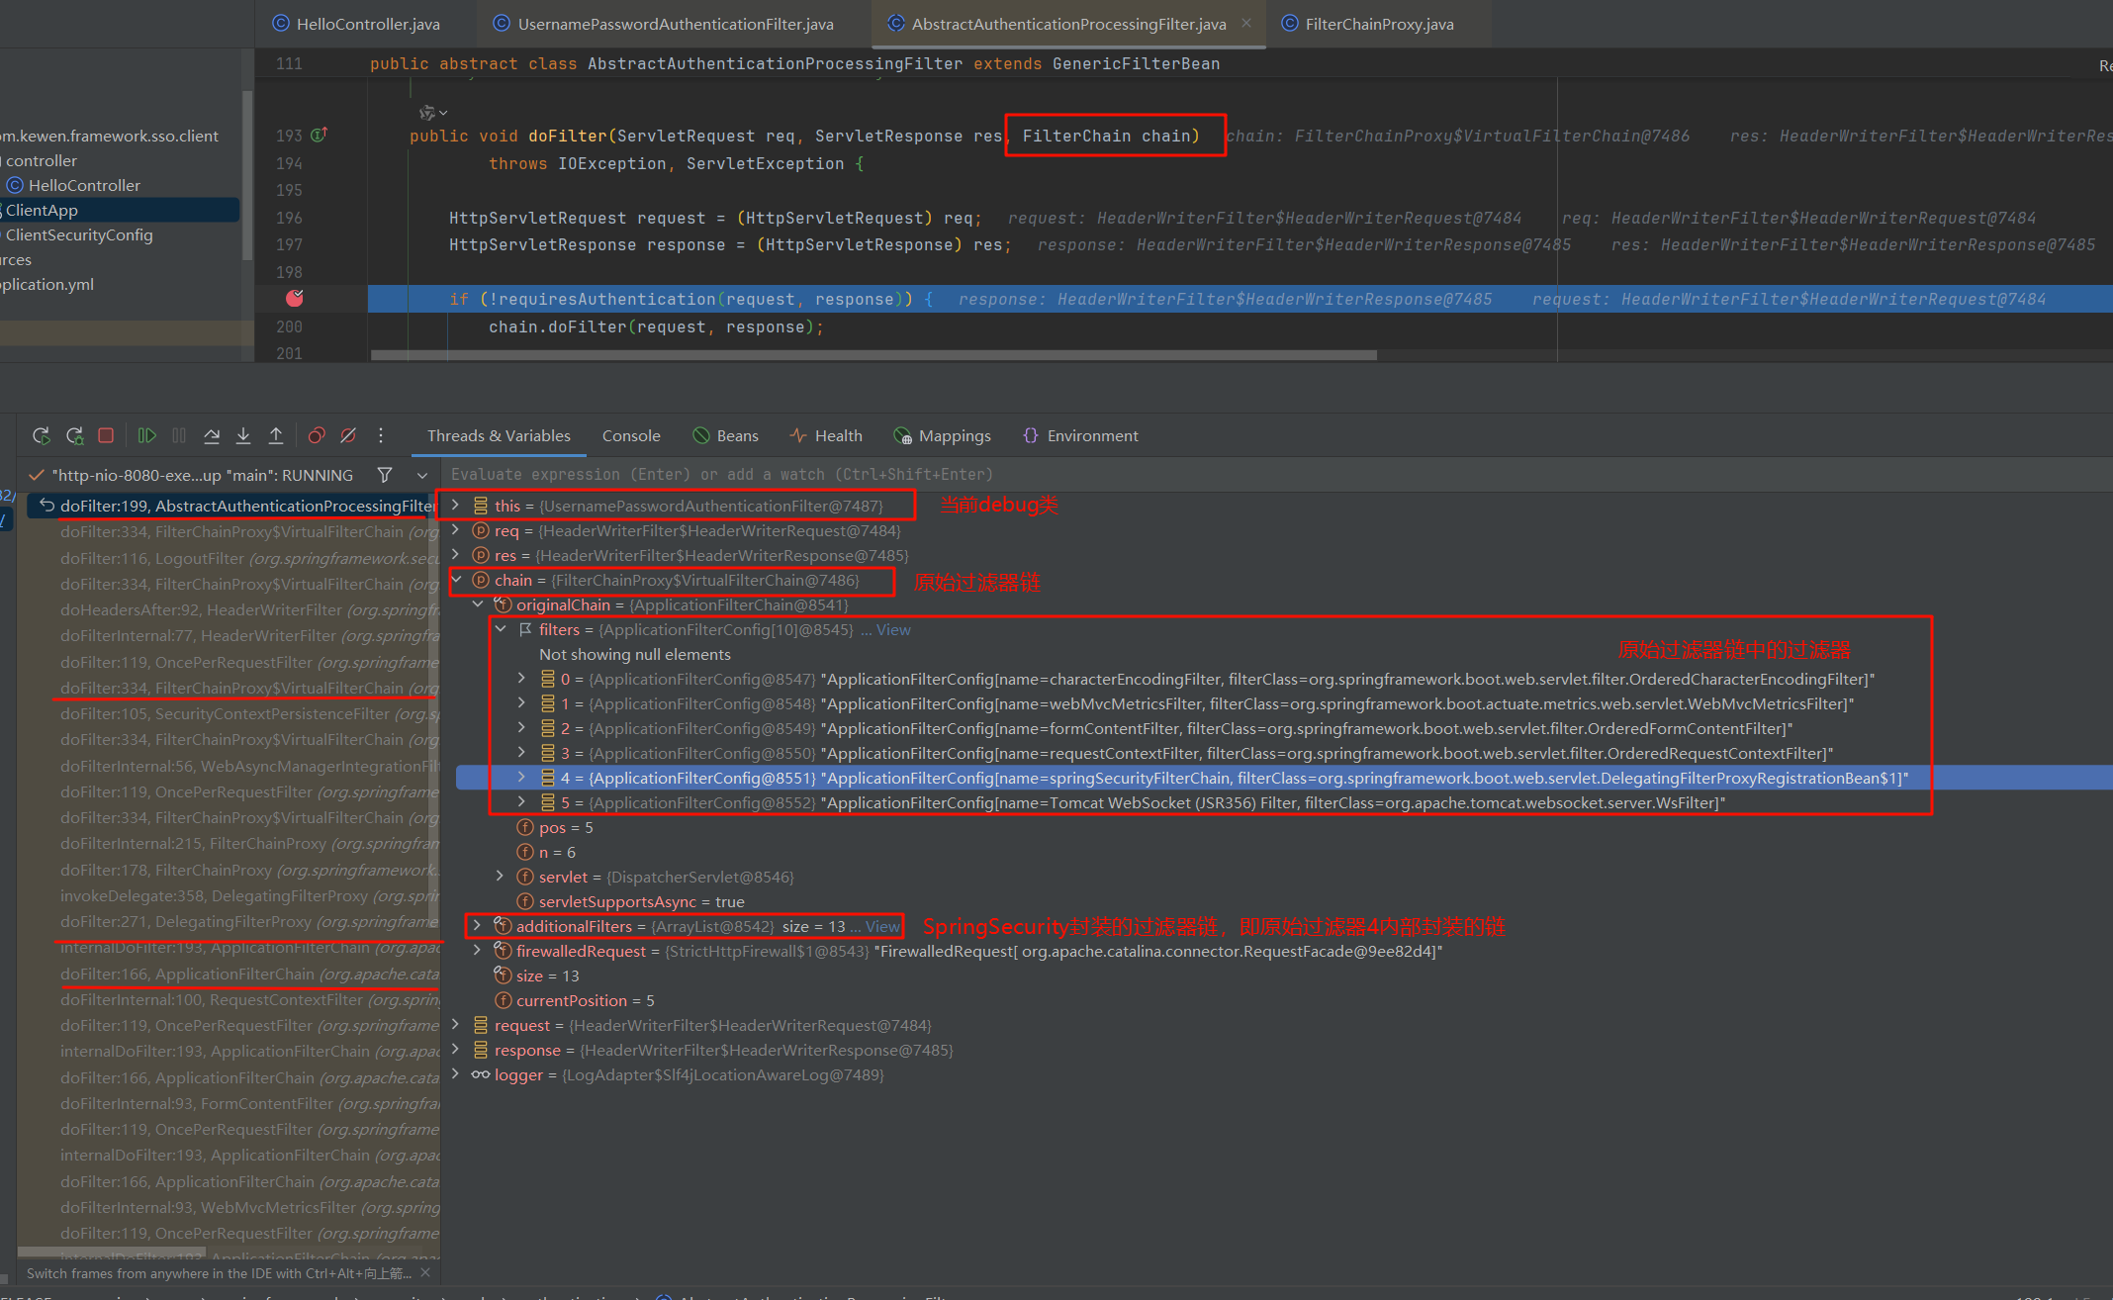Click the Rerun ClientApp icon
This screenshot has width=2113, height=1300.
[41, 435]
